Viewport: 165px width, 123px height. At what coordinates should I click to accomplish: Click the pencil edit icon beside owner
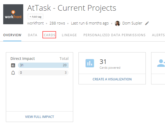(147, 23)
